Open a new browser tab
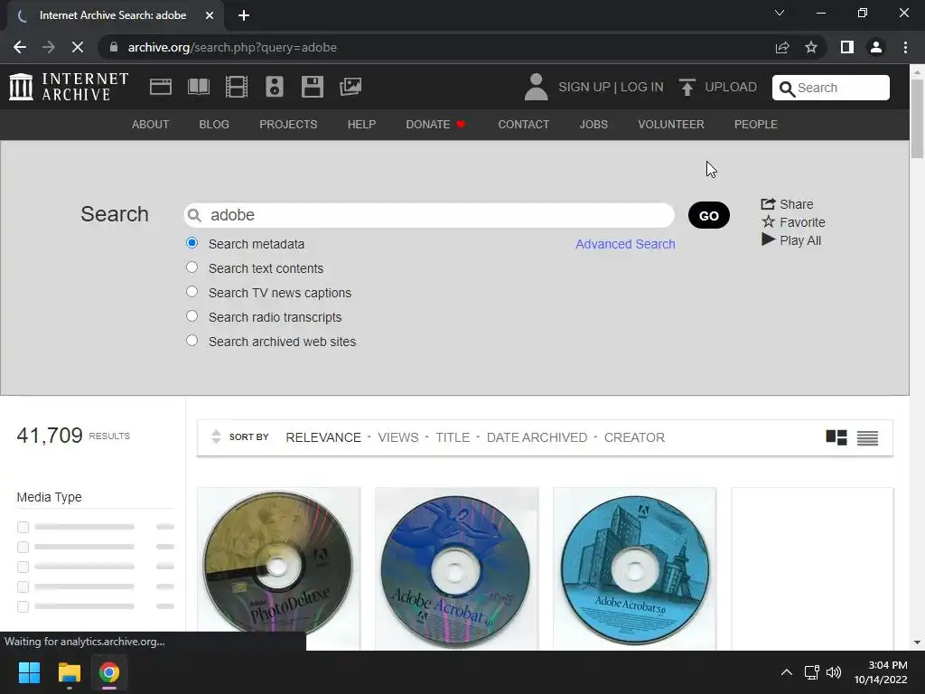Viewport: 925px width, 694px height. (244, 15)
